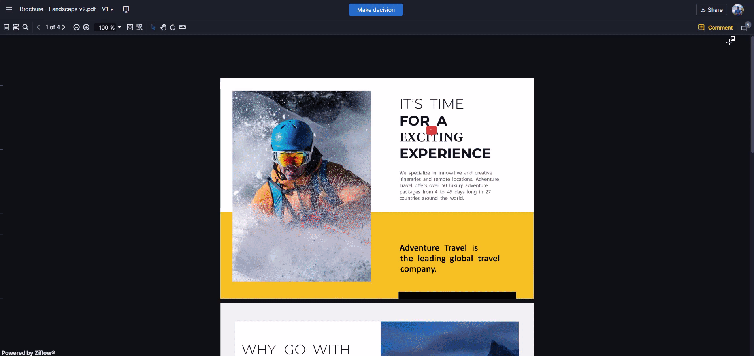Open the V.1 version dropdown
The height and width of the screenshot is (356, 754).
[107, 9]
